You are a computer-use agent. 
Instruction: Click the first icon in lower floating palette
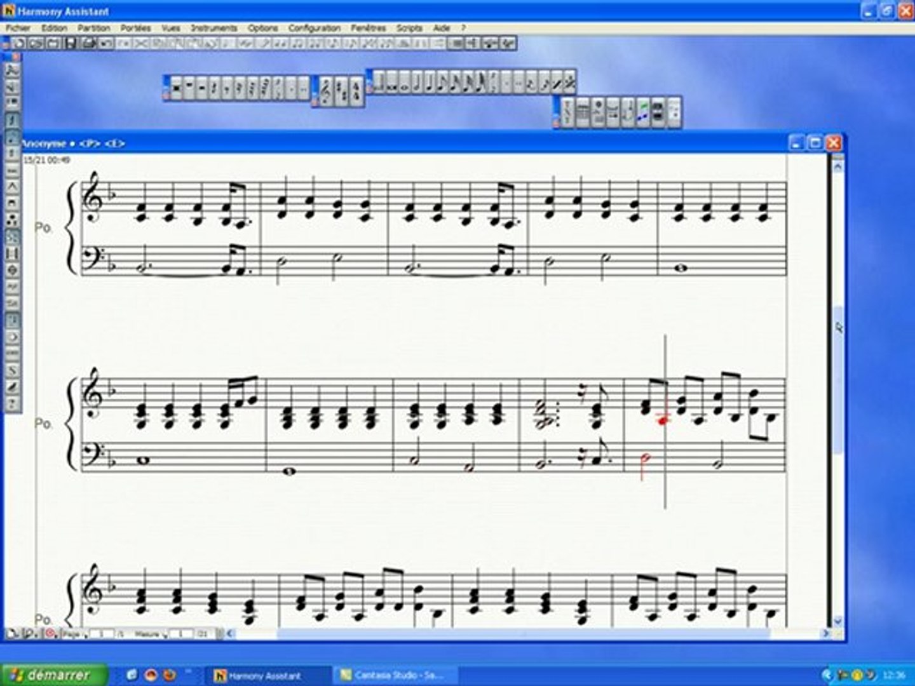point(567,112)
